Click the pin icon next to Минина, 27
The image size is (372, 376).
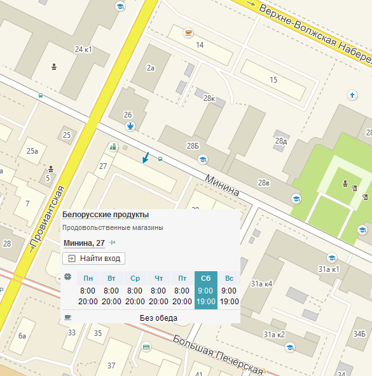(x=112, y=243)
